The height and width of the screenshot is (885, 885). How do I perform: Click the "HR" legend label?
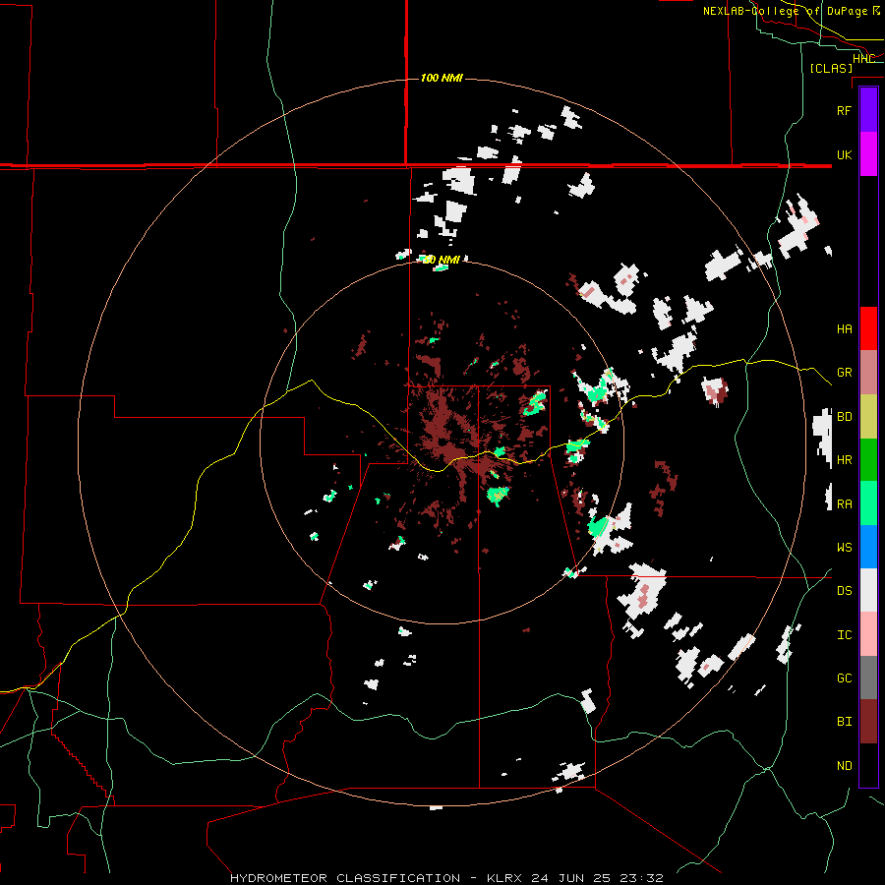844,460
